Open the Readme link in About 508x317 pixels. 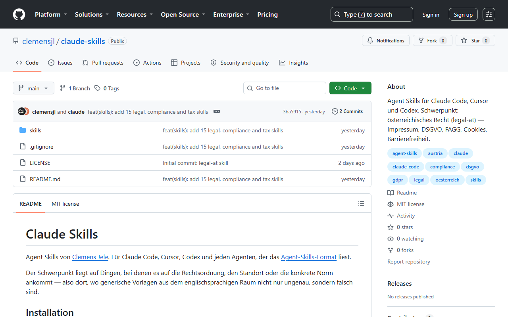click(402, 193)
